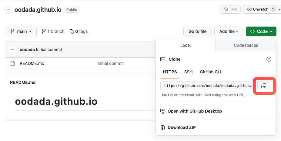
Task: Select the HTTPS clone option
Action: [170, 72]
